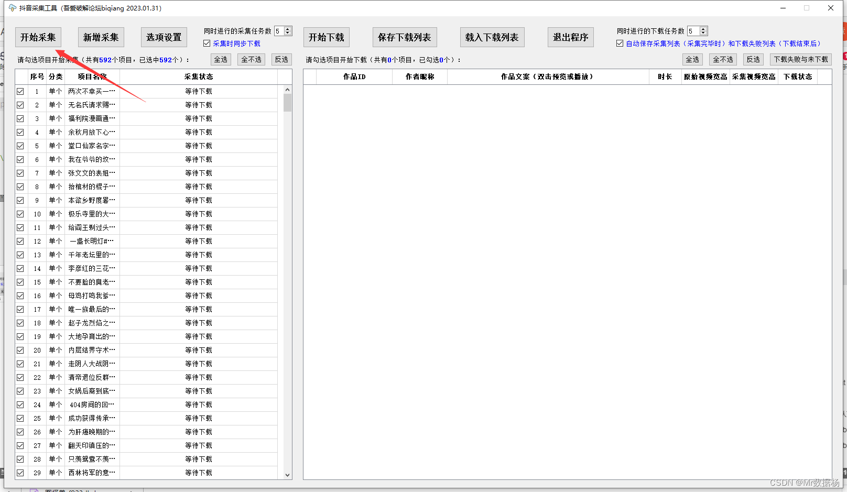Click the collection list scrollbar thumb
Image resolution: width=847 pixels, height=492 pixels.
(287, 103)
